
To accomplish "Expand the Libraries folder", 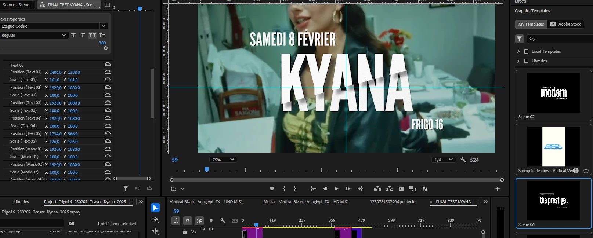I will pos(518,61).
